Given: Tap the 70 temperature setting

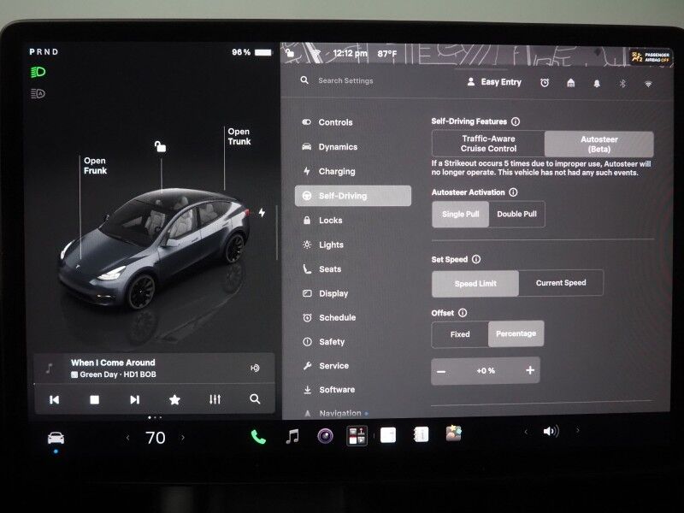Looking at the screenshot, I should [156, 438].
